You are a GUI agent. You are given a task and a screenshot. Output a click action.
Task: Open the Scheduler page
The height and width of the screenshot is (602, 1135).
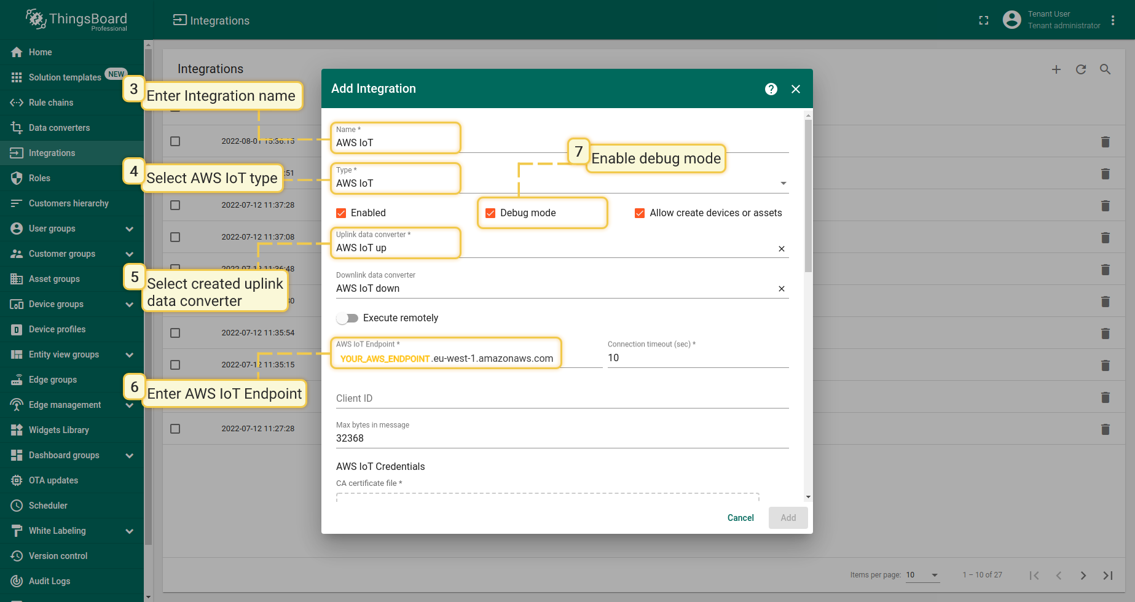point(72,506)
